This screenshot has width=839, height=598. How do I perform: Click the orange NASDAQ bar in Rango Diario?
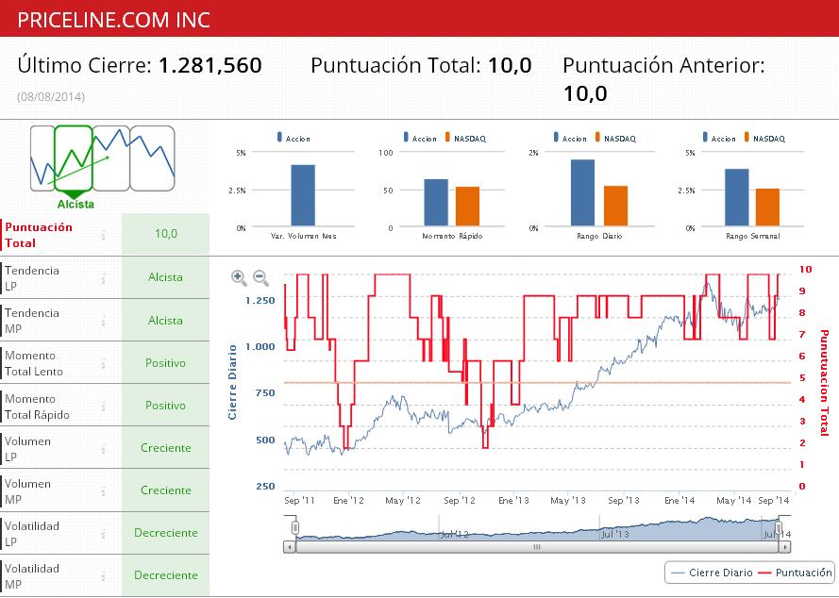[616, 206]
